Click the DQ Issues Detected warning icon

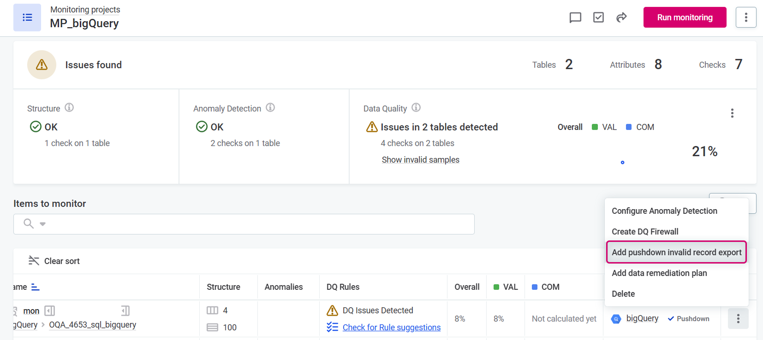coord(332,311)
